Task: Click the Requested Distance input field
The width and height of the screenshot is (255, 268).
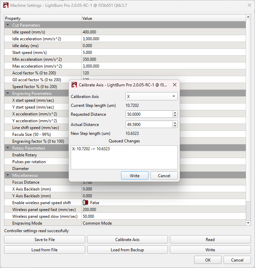Action: point(149,114)
